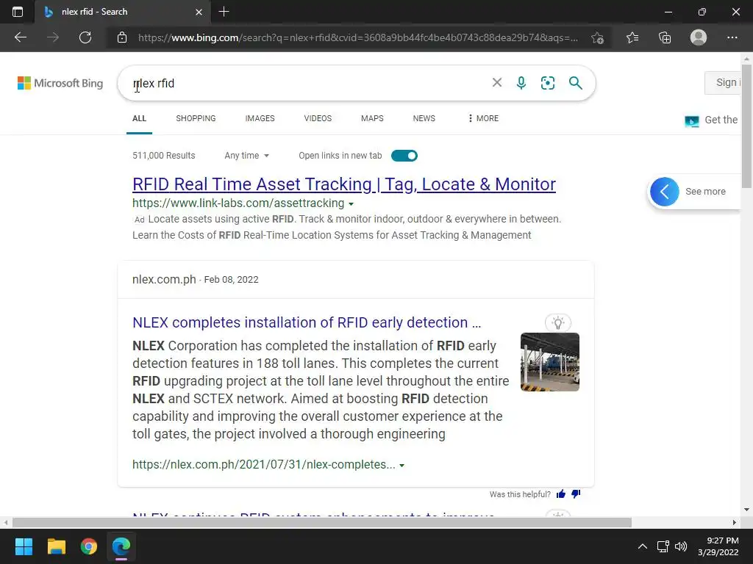Switch to MAPS tab
This screenshot has height=564, width=753.
(372, 118)
